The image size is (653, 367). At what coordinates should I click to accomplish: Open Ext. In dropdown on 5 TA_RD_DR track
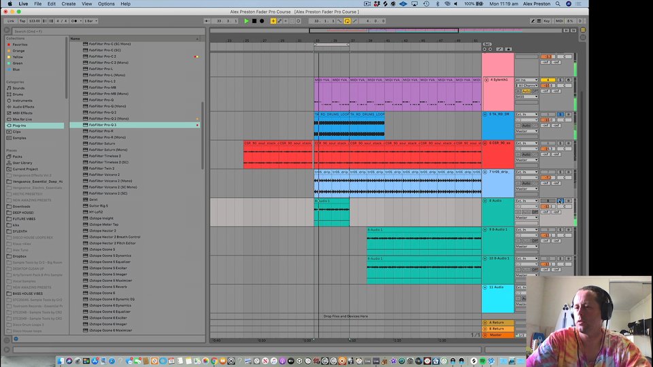pyautogui.click(x=526, y=114)
